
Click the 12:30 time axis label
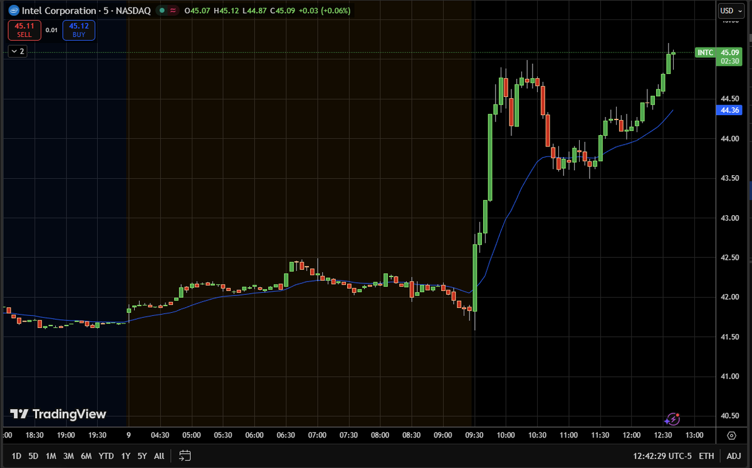point(663,435)
